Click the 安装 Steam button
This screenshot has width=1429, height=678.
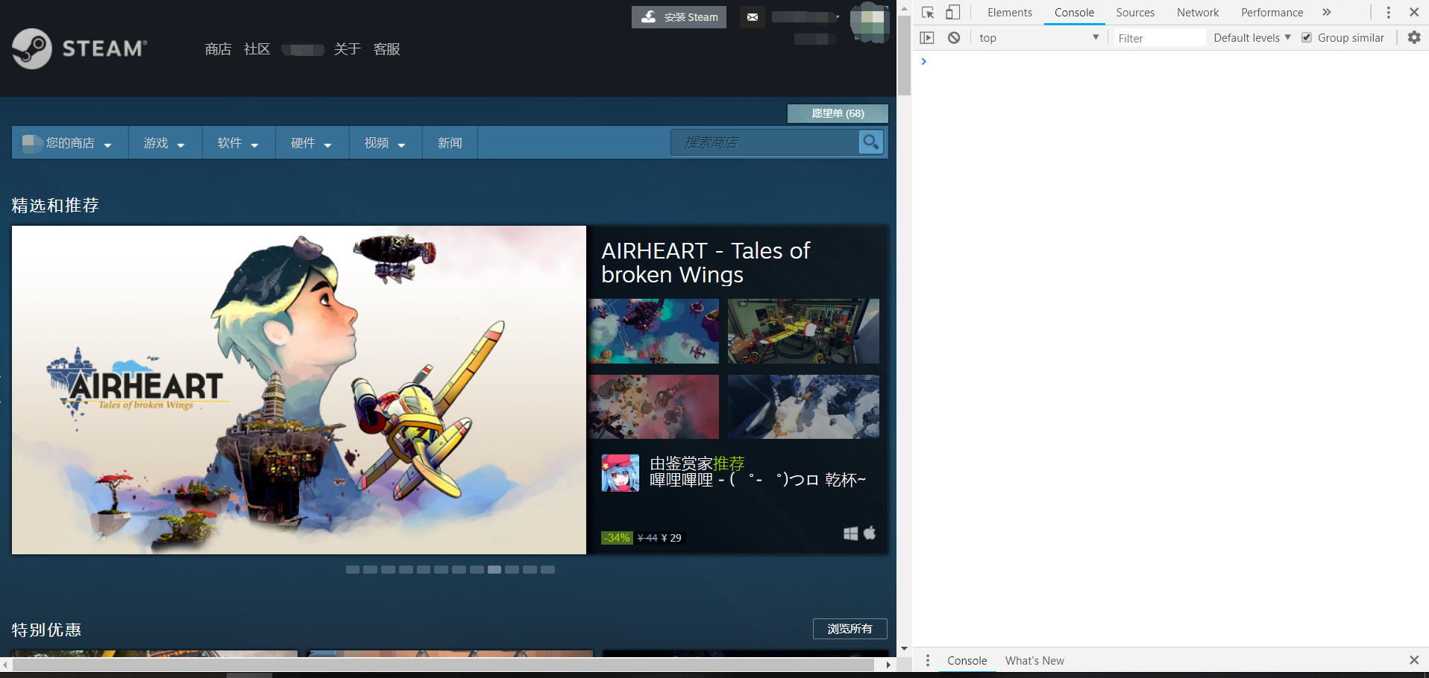point(679,17)
